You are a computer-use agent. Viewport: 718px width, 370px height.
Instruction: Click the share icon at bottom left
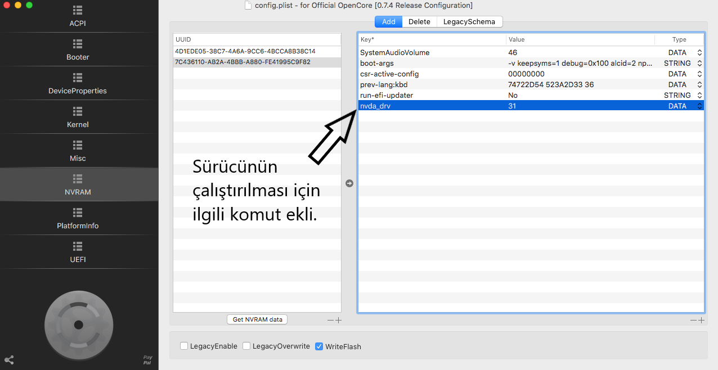[x=9, y=360]
